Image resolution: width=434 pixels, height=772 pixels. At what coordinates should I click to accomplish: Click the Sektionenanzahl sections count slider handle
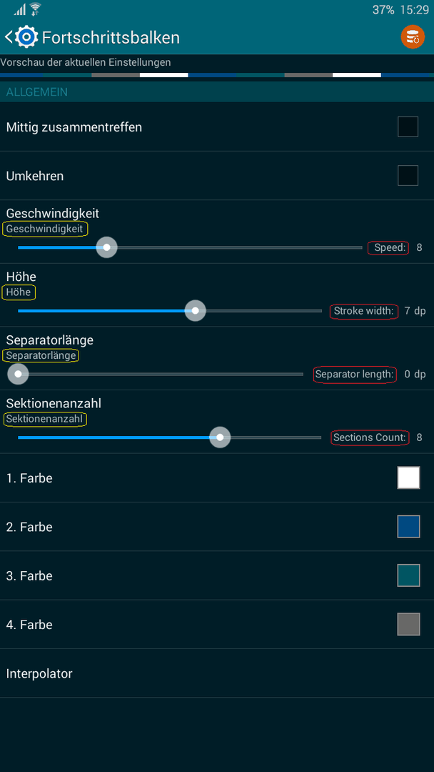point(220,437)
